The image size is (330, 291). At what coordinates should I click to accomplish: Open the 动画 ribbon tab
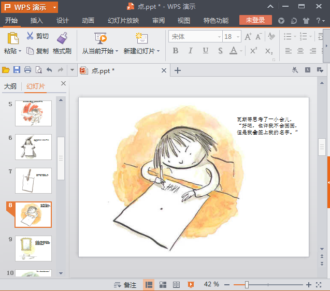[x=88, y=20]
